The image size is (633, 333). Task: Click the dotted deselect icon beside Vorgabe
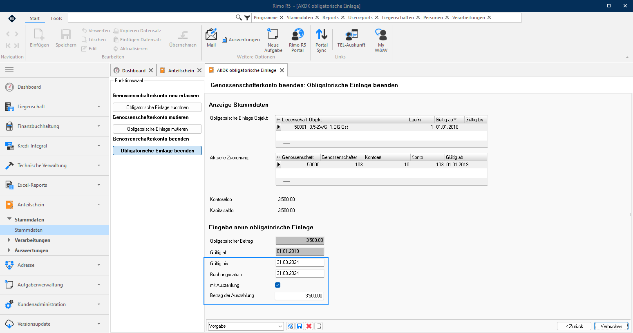[x=319, y=326]
